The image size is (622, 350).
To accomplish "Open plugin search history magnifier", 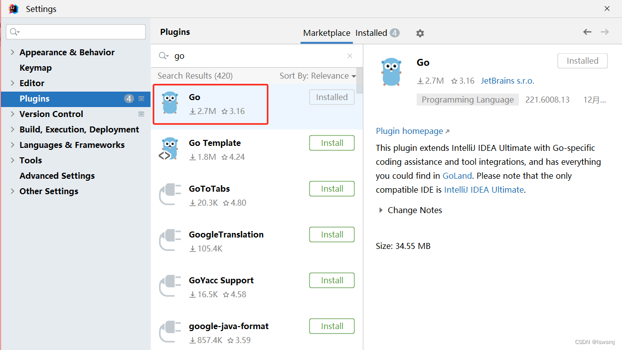I will (163, 56).
